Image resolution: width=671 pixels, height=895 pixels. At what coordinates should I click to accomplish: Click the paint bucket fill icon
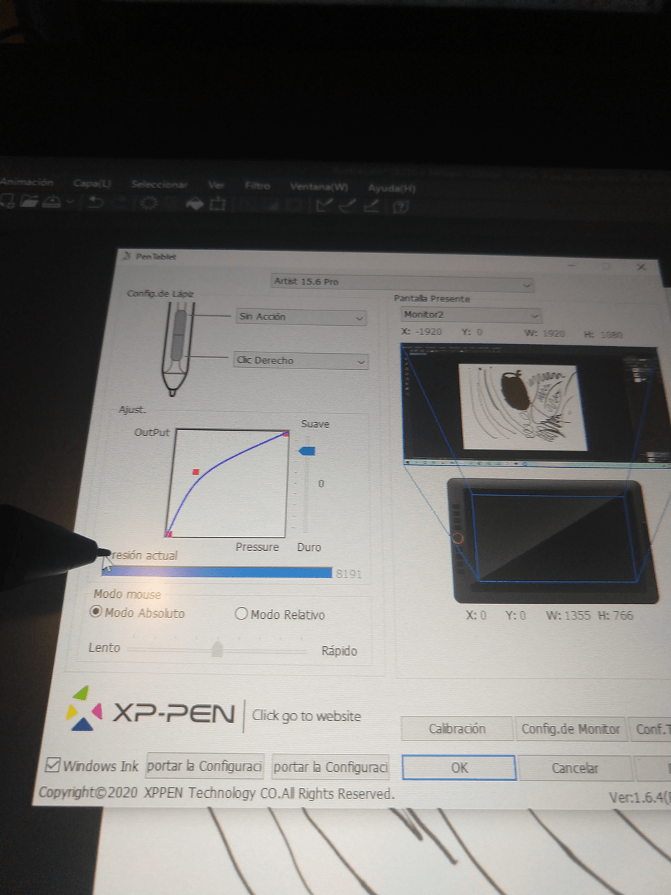click(x=194, y=203)
